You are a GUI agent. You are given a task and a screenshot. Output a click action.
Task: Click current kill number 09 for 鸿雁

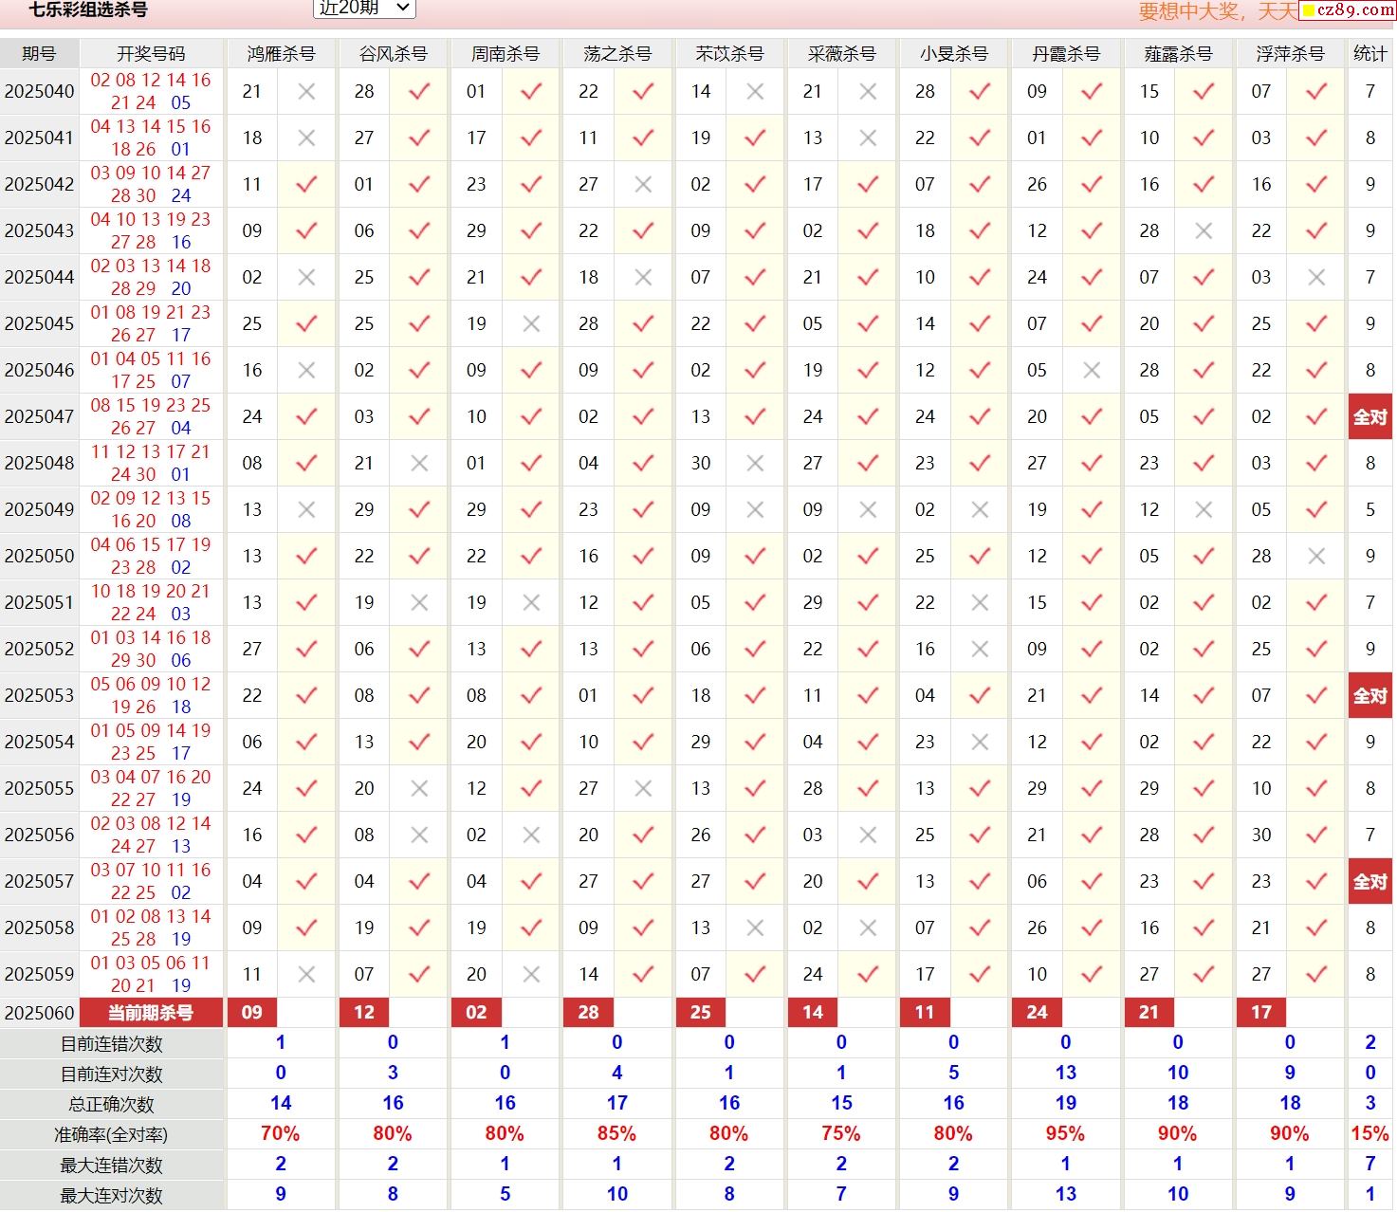coord(251,1013)
